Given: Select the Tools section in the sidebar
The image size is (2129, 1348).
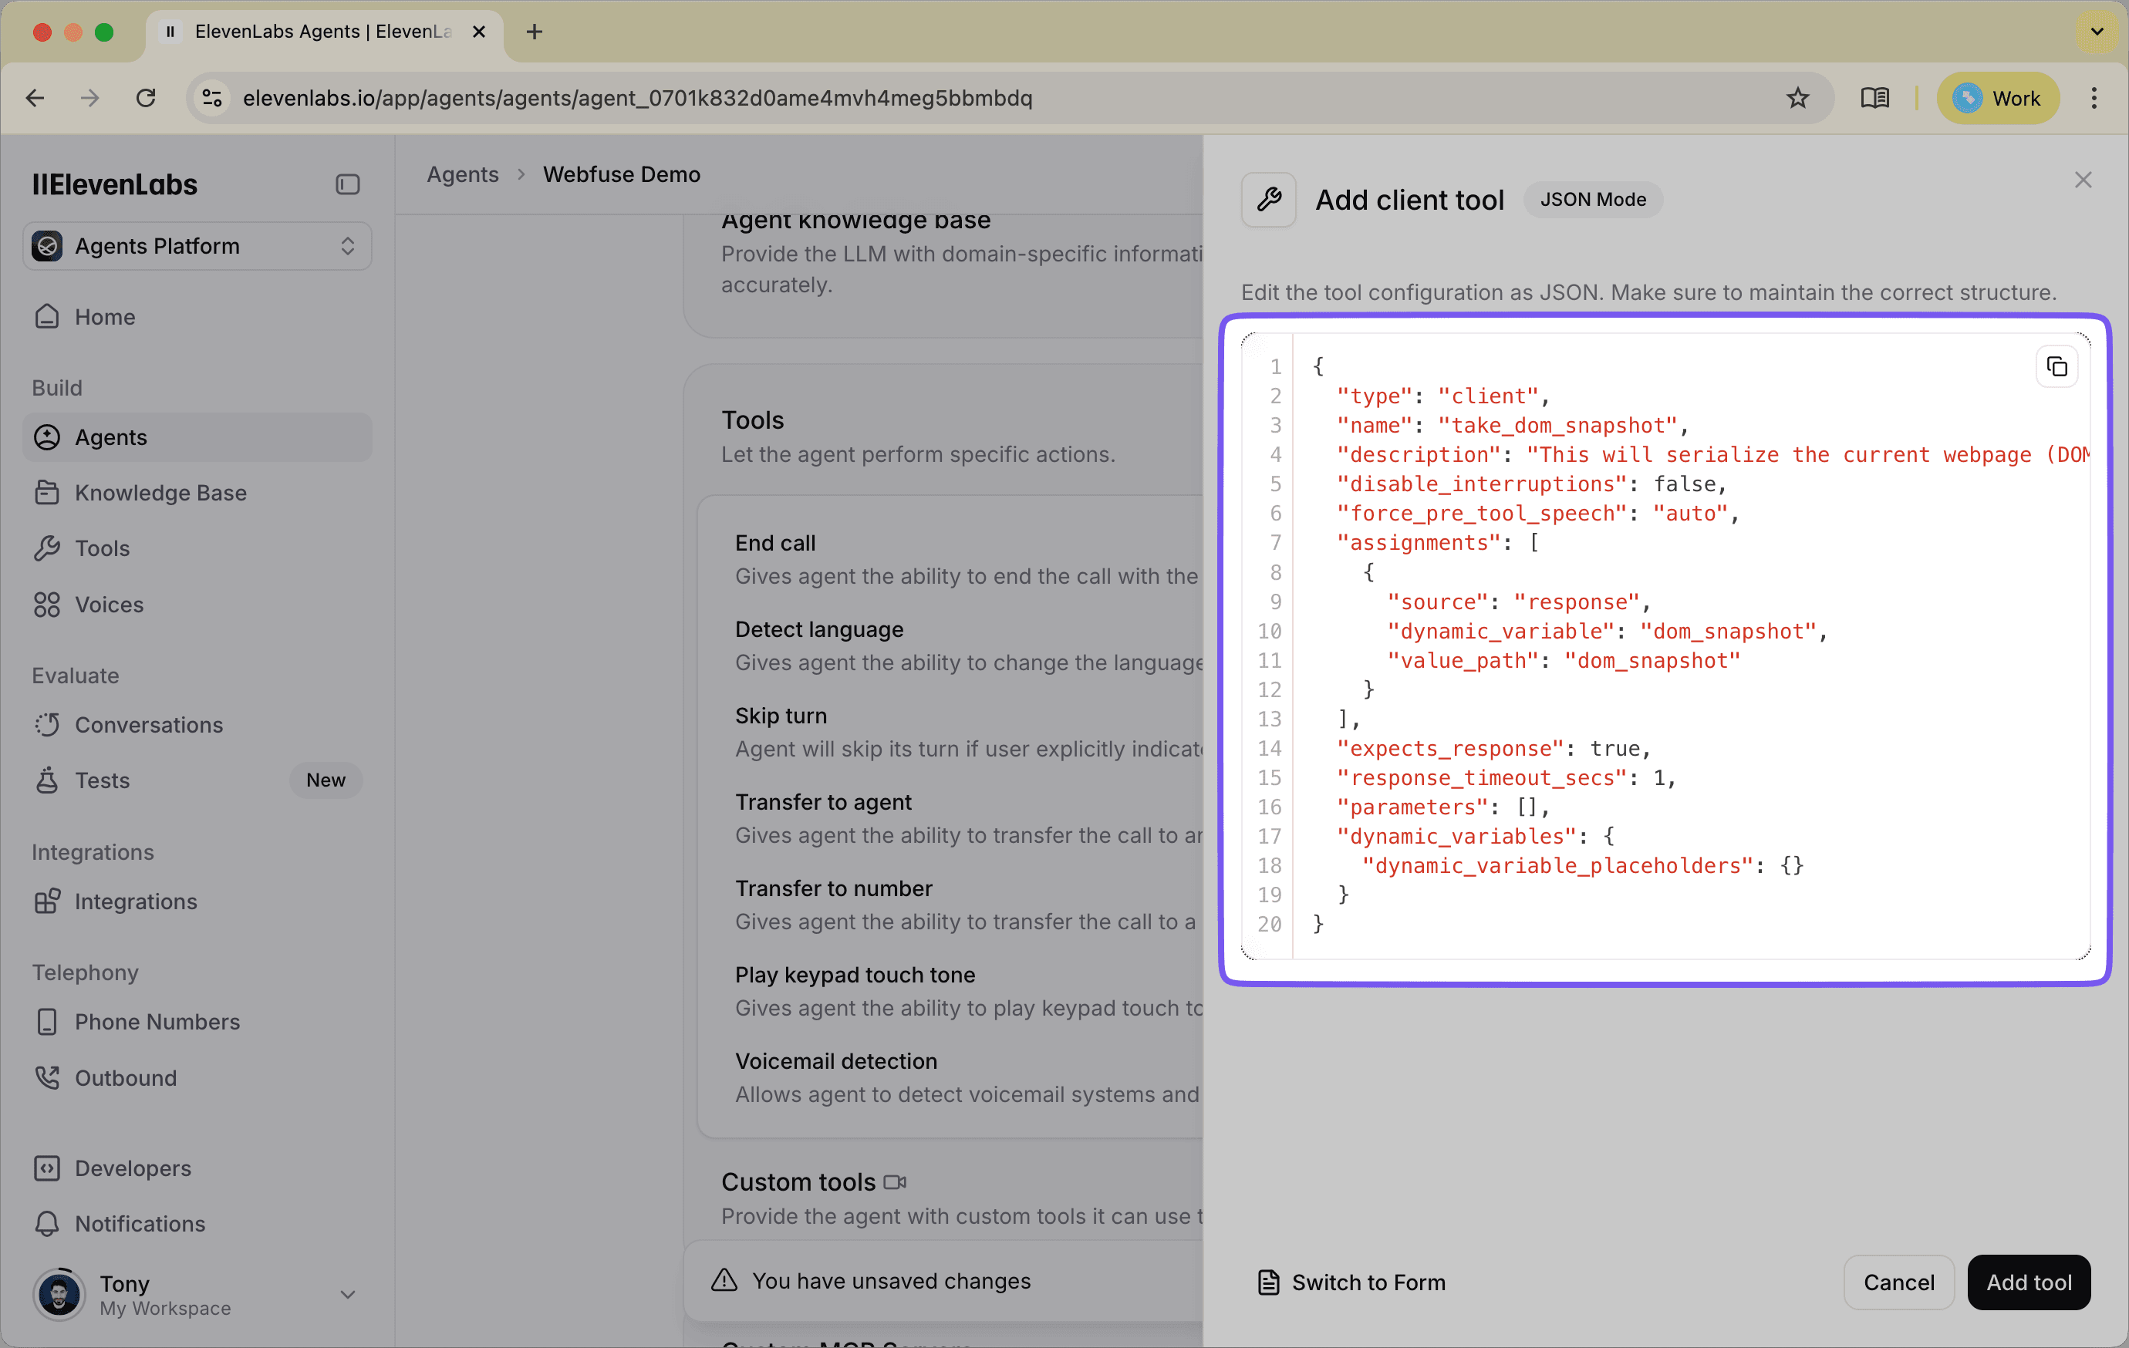Looking at the screenshot, I should pos(101,548).
